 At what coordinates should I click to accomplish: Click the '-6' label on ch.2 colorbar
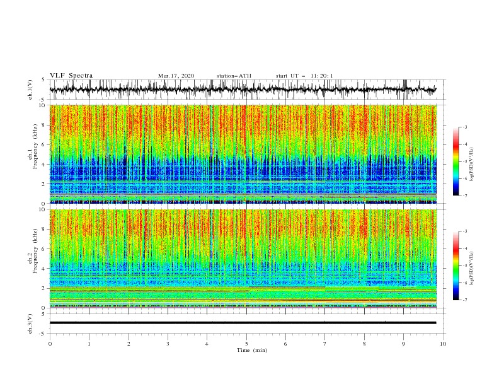[x=465, y=283]
